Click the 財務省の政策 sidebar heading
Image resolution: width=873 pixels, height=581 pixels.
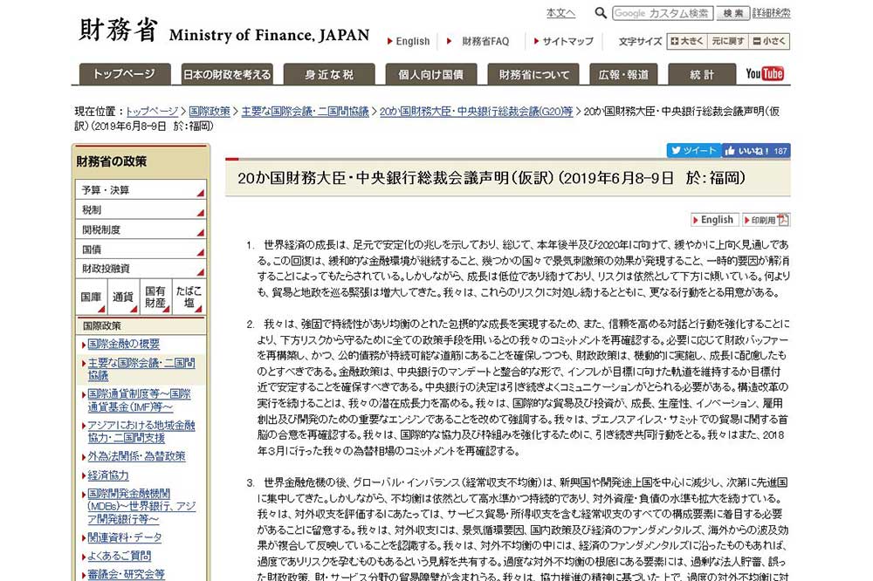[x=112, y=161]
